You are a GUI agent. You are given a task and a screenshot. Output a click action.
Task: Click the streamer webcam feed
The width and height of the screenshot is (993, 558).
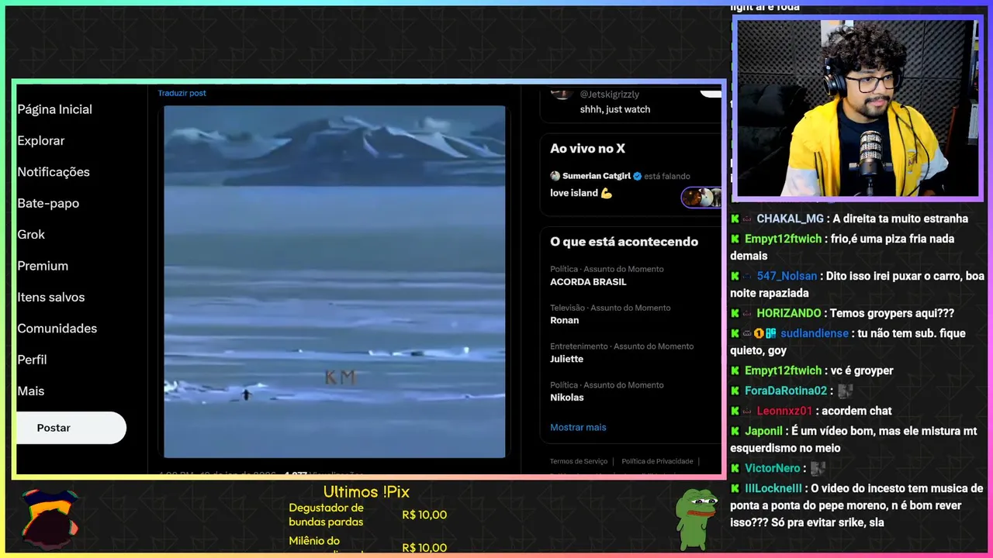tap(857, 108)
